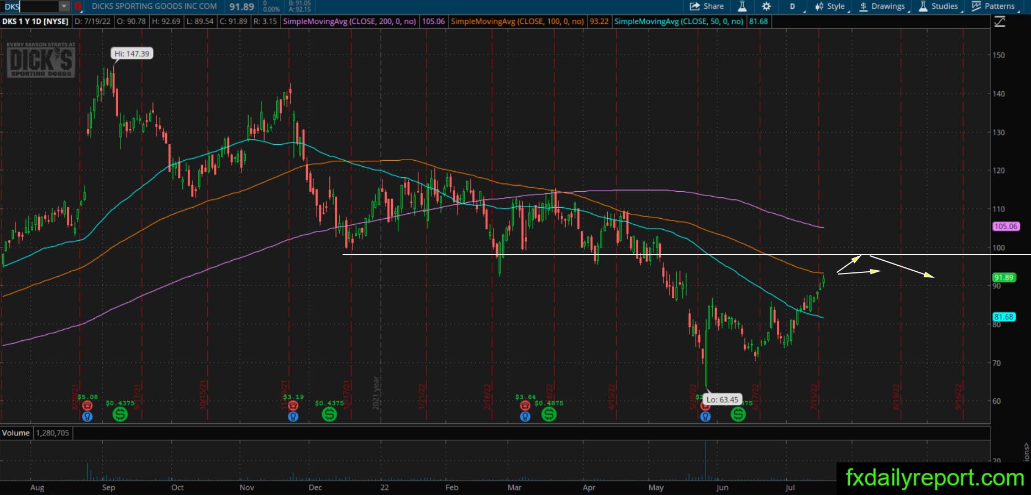
Task: Click the blue lightbulb icon near Lo: 63.45
Action: pos(705,417)
